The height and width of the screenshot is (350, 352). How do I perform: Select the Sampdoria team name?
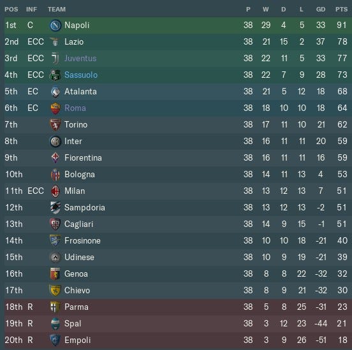[85, 208]
